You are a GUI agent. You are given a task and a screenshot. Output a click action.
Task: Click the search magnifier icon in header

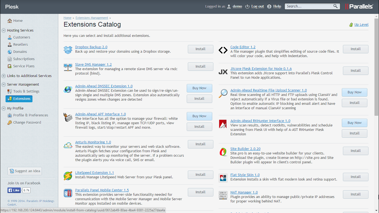tap(335, 6)
